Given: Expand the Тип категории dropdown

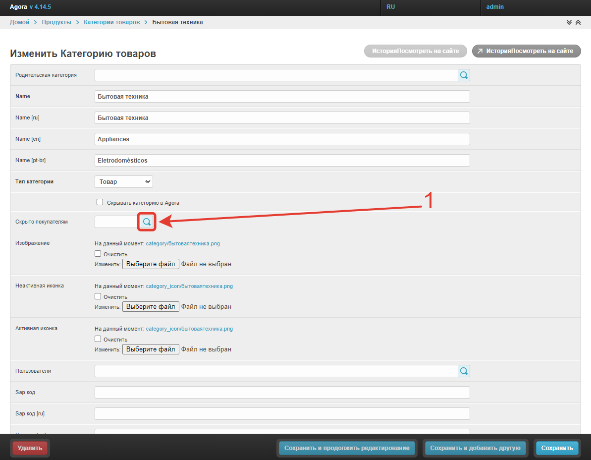Looking at the screenshot, I should (x=123, y=182).
